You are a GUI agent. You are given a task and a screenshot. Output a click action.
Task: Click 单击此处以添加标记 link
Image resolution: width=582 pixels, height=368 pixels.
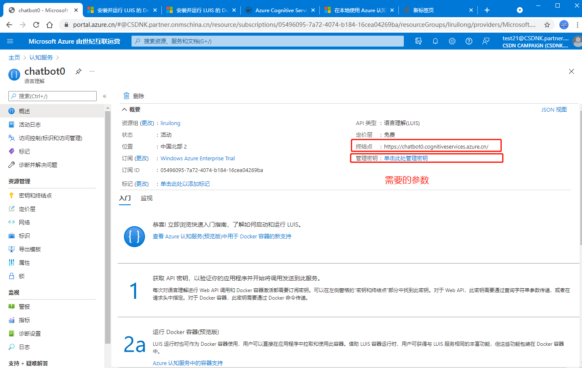coord(185,184)
